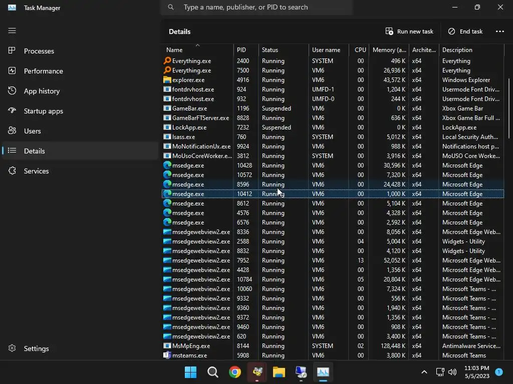Click the PID cell 10784

tap(244, 279)
